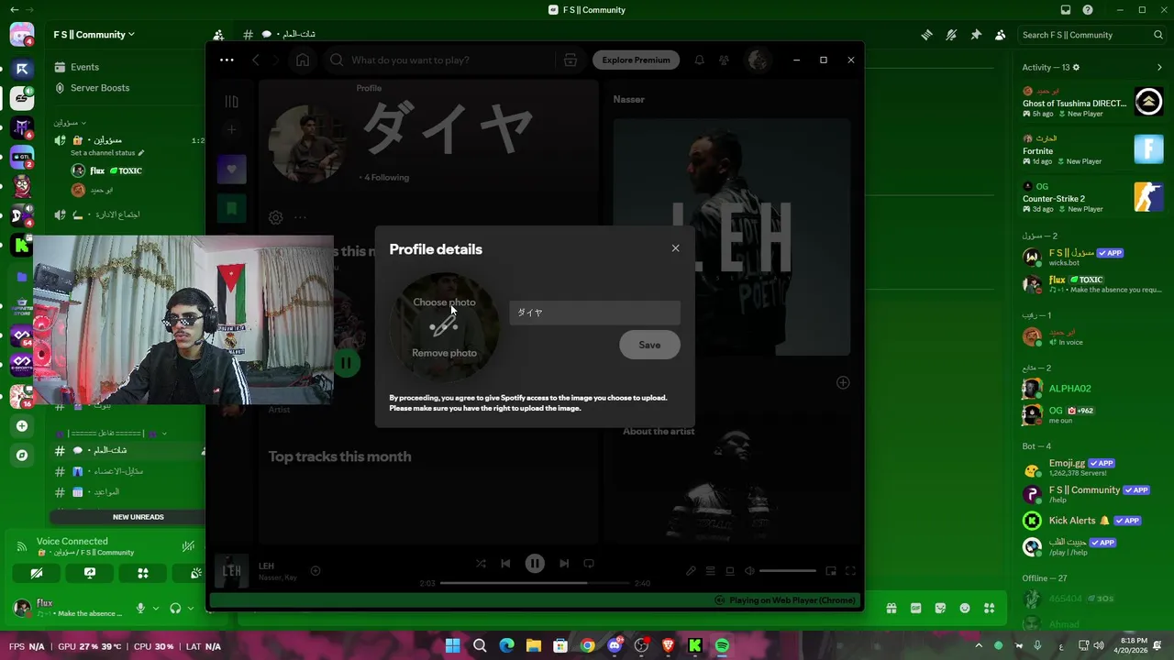Open Discord threads icon in header
The image size is (1174, 660).
[927, 35]
